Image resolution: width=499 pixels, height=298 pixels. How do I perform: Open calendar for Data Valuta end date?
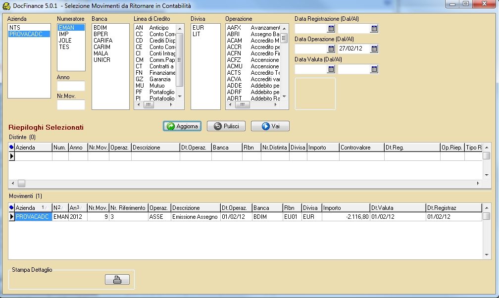pyautogui.click(x=374, y=69)
